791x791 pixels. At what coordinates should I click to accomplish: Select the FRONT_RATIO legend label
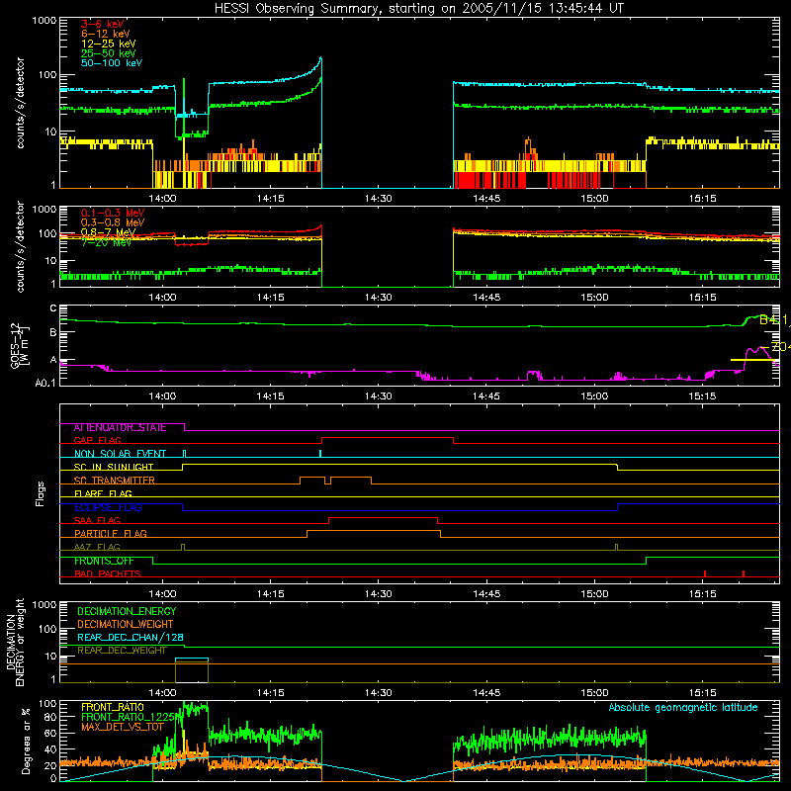pos(113,707)
